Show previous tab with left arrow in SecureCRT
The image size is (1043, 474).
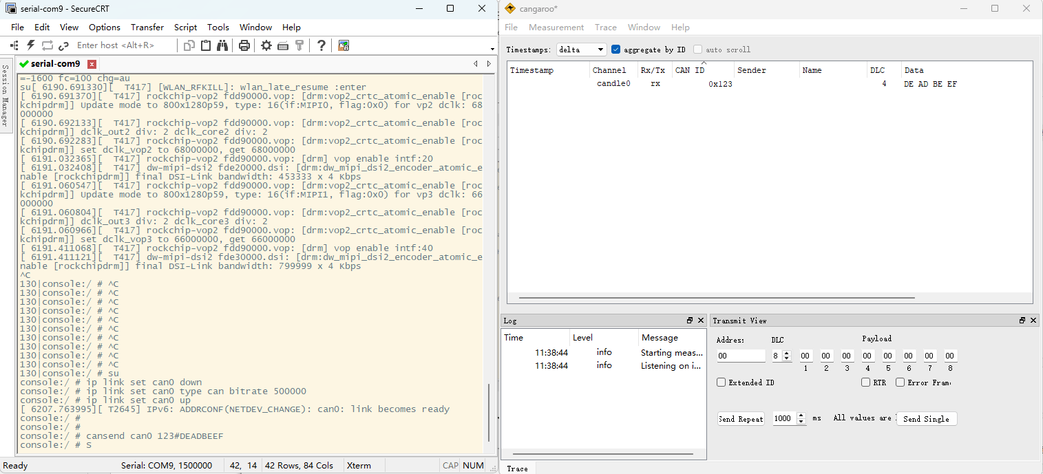click(x=476, y=64)
